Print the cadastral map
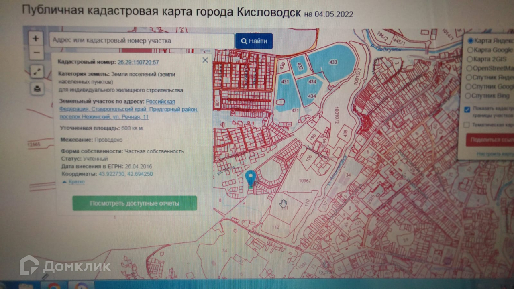The image size is (514, 289). pos(37,89)
